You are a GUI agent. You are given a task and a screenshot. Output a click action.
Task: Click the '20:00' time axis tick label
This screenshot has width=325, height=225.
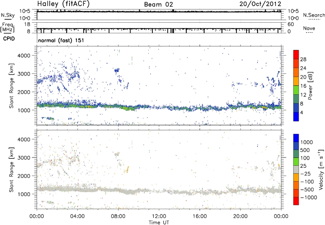point(240,216)
